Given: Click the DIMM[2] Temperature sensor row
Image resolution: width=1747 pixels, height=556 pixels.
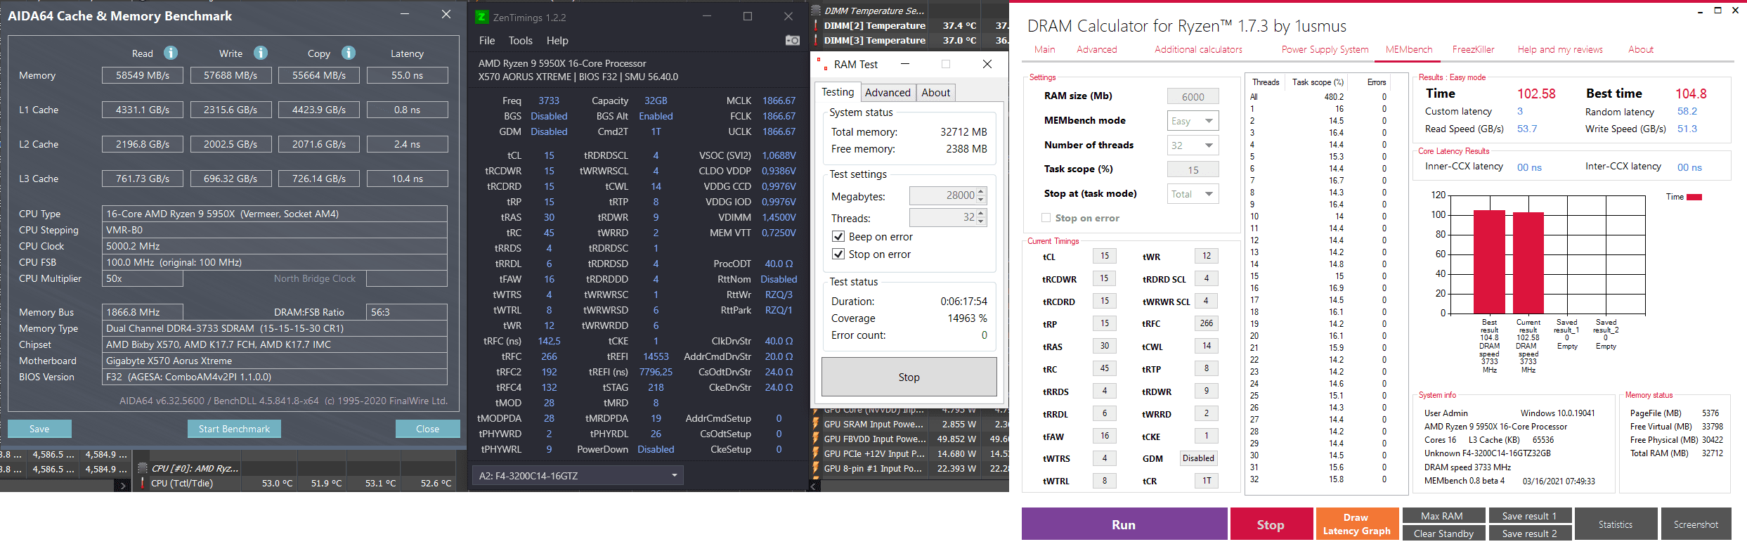Looking at the screenshot, I should 911,25.
